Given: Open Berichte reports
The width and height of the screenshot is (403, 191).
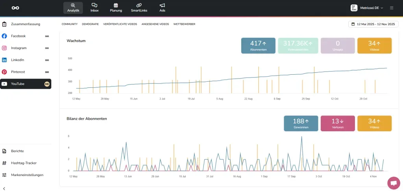Looking at the screenshot, I should tap(17, 151).
